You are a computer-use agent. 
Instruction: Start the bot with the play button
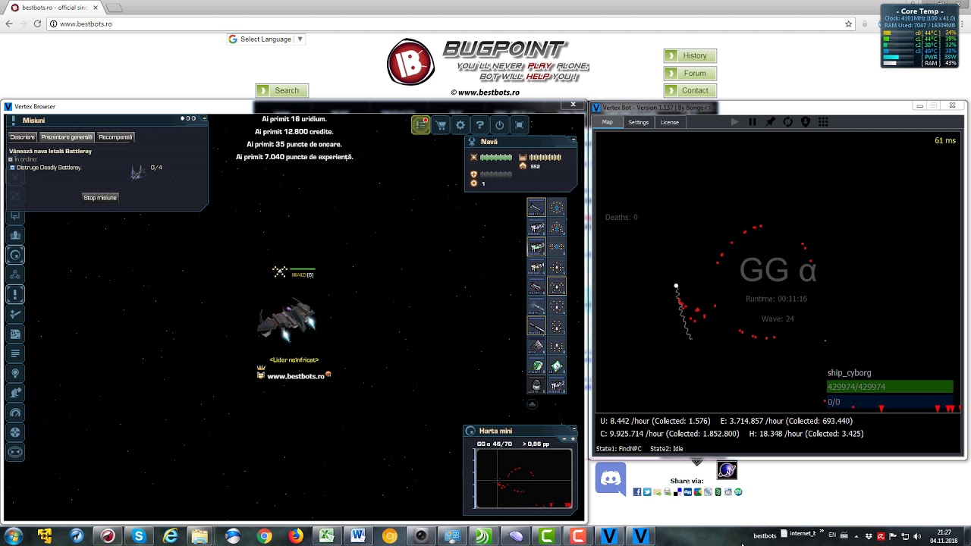pos(734,122)
